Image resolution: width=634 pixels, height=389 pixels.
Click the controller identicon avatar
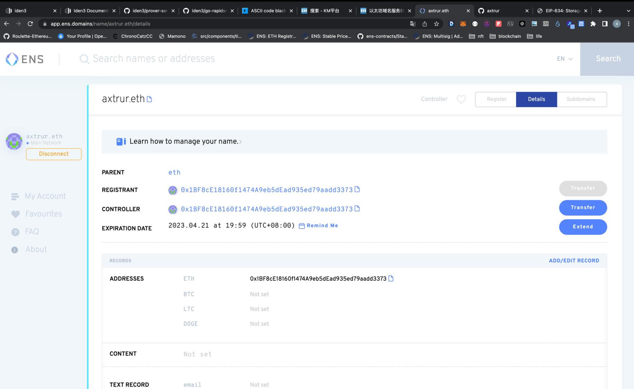pyautogui.click(x=173, y=209)
